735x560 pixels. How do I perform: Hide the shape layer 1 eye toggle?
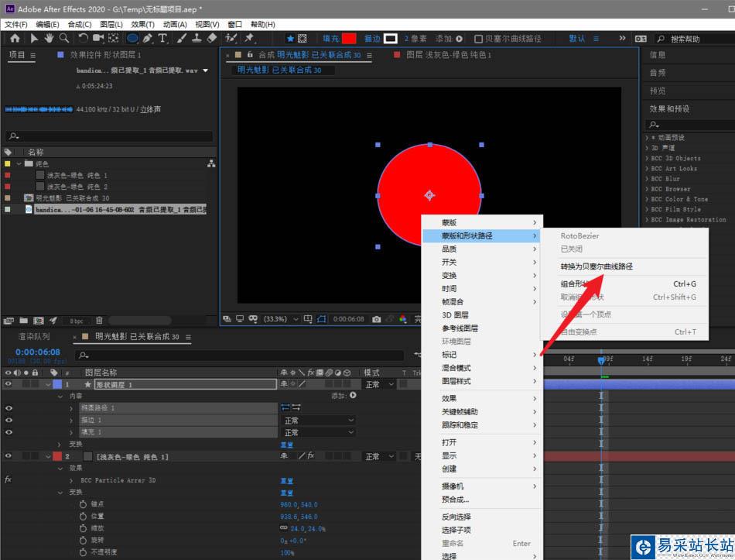click(x=9, y=384)
